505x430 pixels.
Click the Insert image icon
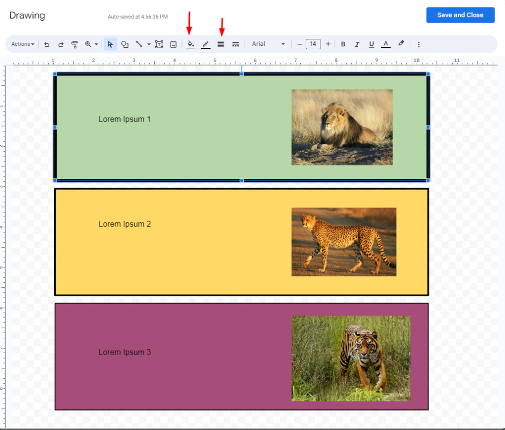[173, 44]
